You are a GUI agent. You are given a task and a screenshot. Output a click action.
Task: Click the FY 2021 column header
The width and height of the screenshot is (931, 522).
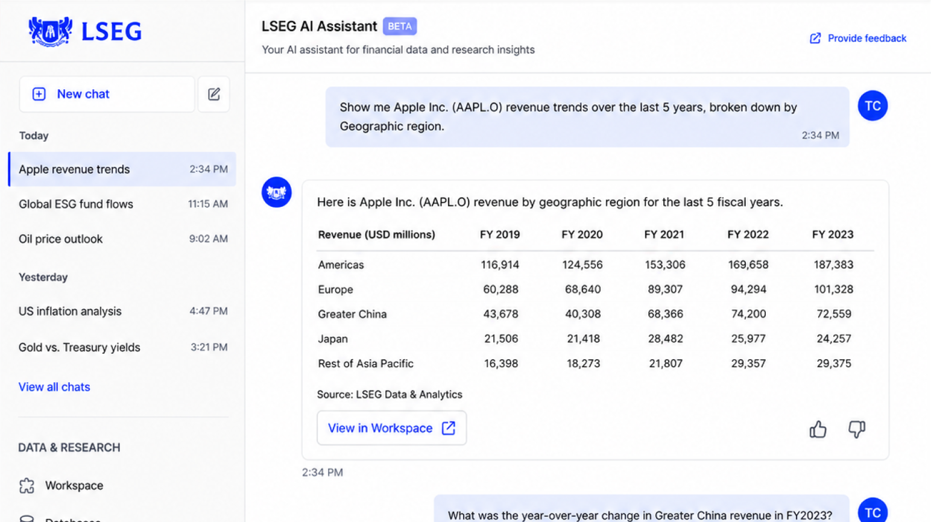click(664, 235)
